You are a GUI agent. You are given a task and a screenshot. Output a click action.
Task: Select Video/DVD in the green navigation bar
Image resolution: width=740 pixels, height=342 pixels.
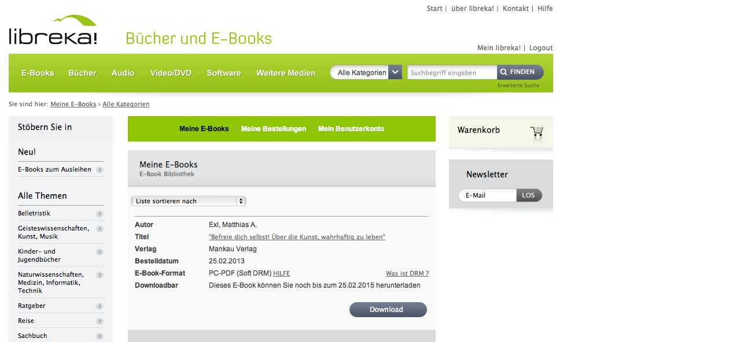point(171,73)
